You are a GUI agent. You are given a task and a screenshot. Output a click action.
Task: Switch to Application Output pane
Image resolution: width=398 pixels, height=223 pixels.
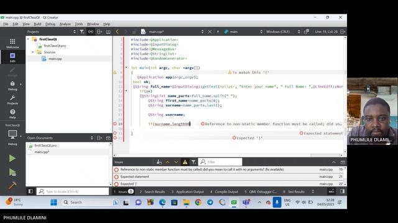click(x=188, y=191)
